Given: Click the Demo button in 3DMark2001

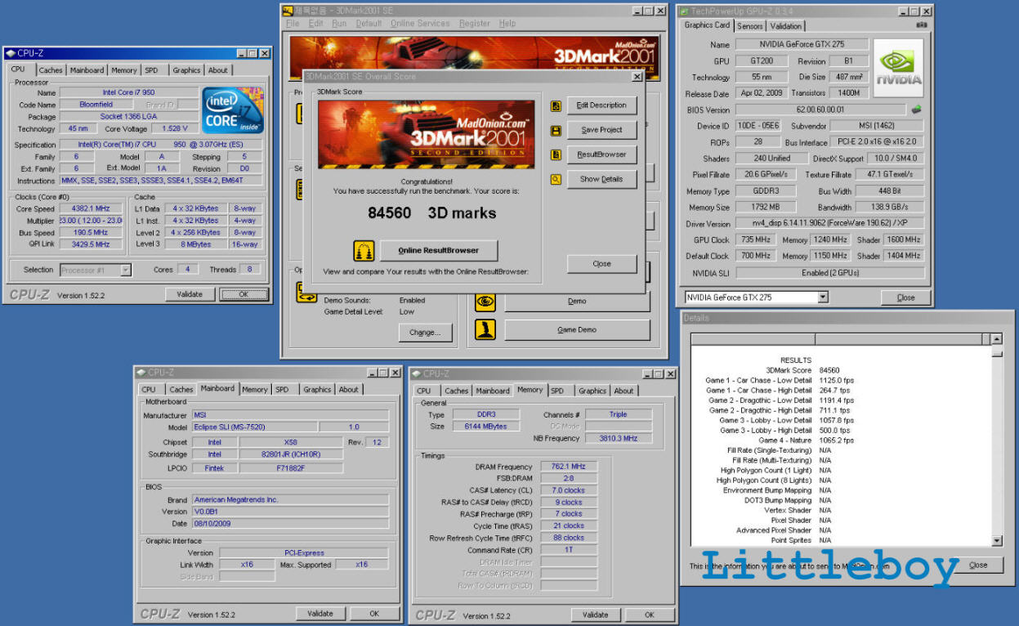Looking at the screenshot, I should click(x=577, y=301).
